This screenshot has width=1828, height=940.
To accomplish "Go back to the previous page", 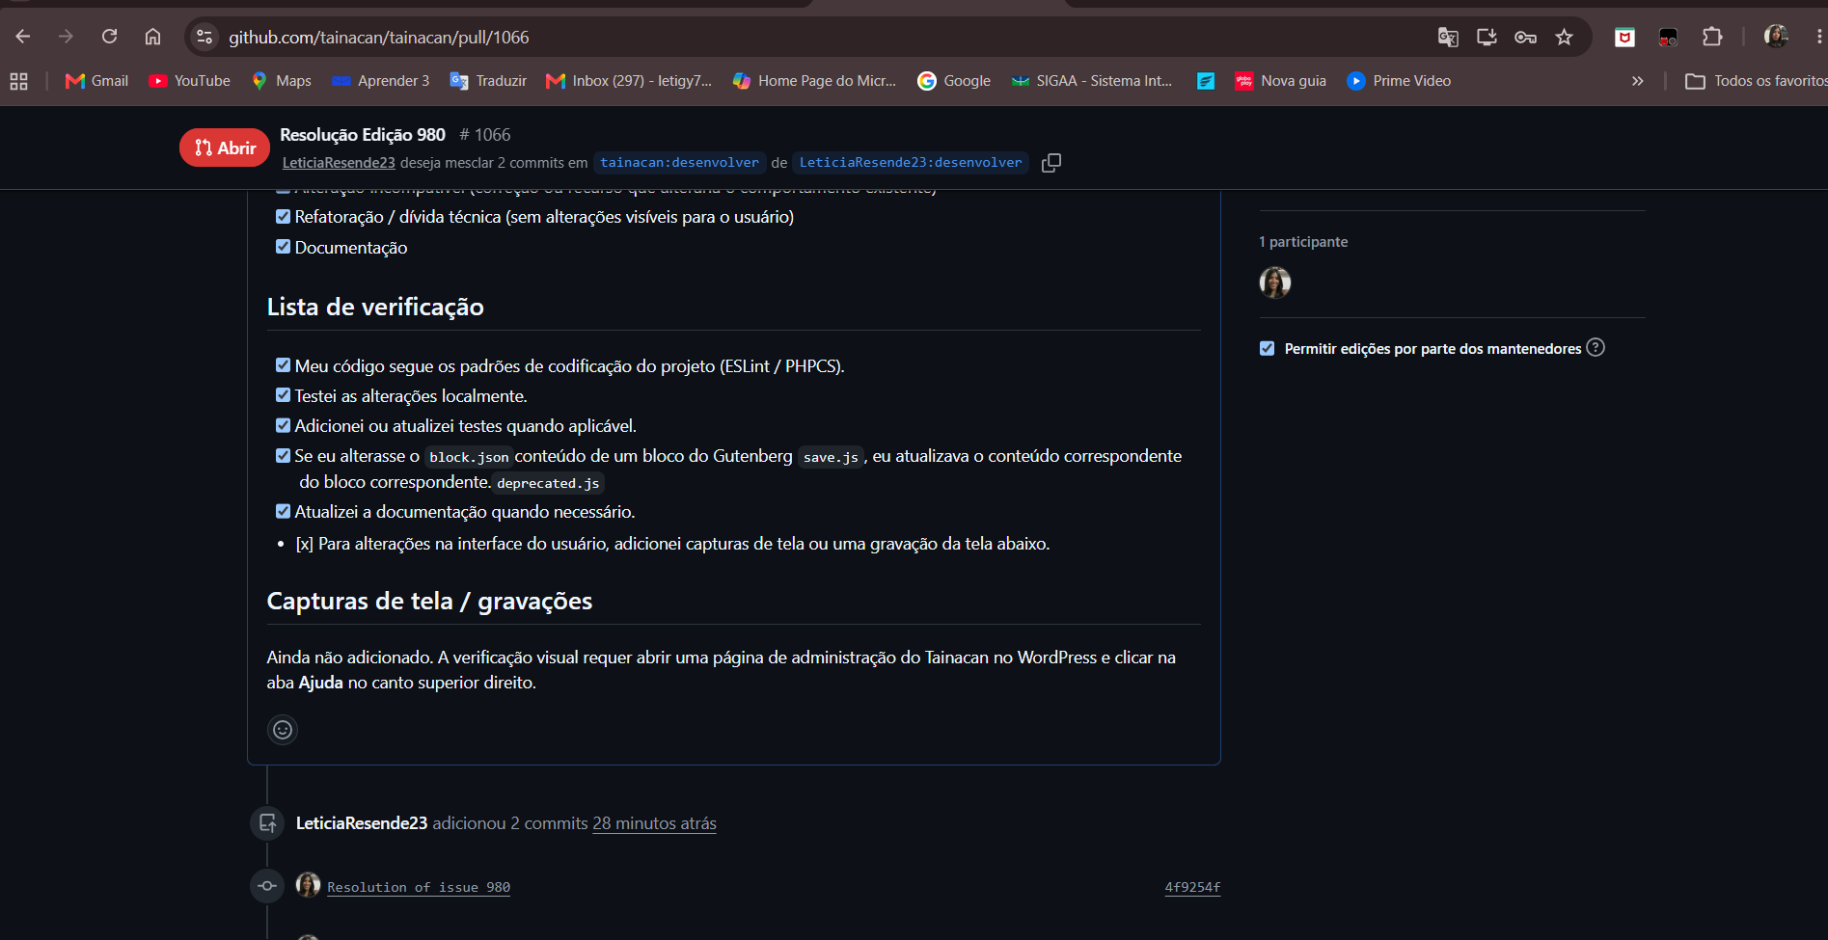I will point(23,37).
